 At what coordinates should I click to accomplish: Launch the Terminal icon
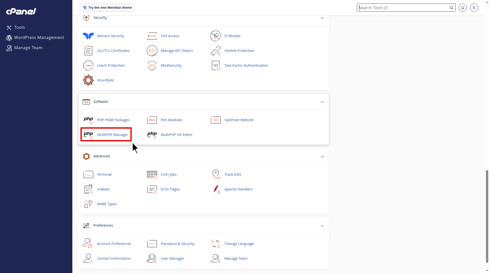click(88, 174)
